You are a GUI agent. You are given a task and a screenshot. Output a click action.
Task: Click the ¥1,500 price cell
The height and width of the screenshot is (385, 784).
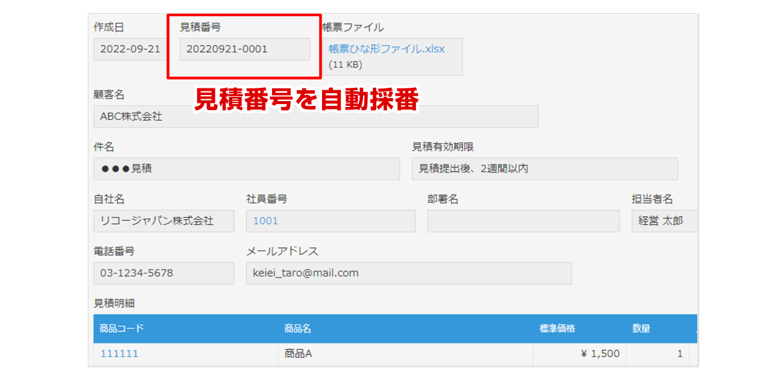click(601, 354)
